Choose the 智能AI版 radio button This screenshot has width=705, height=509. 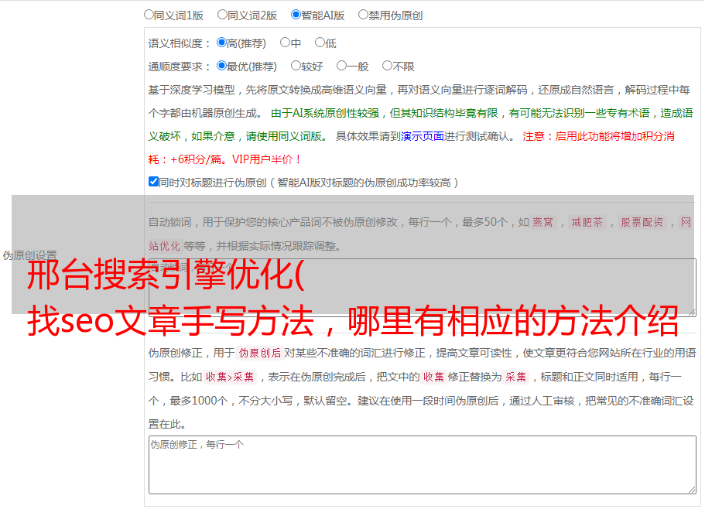296,14
